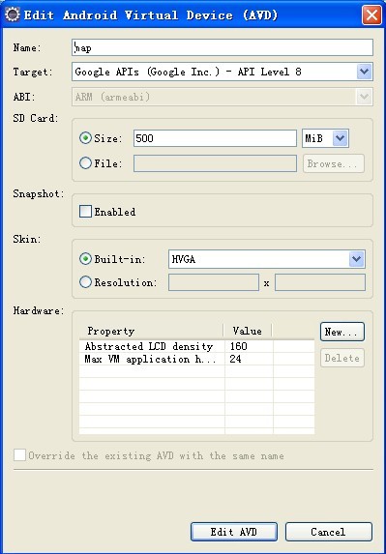
Task: Select the SD Card File radio button
Action: 86,163
